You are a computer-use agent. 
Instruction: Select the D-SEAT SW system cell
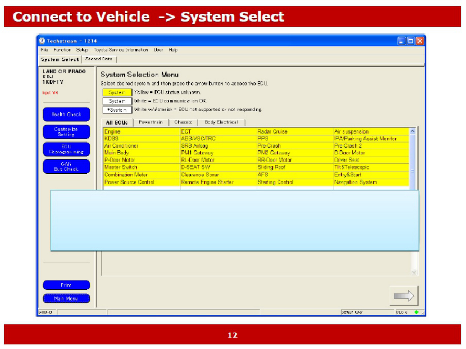(x=218, y=167)
